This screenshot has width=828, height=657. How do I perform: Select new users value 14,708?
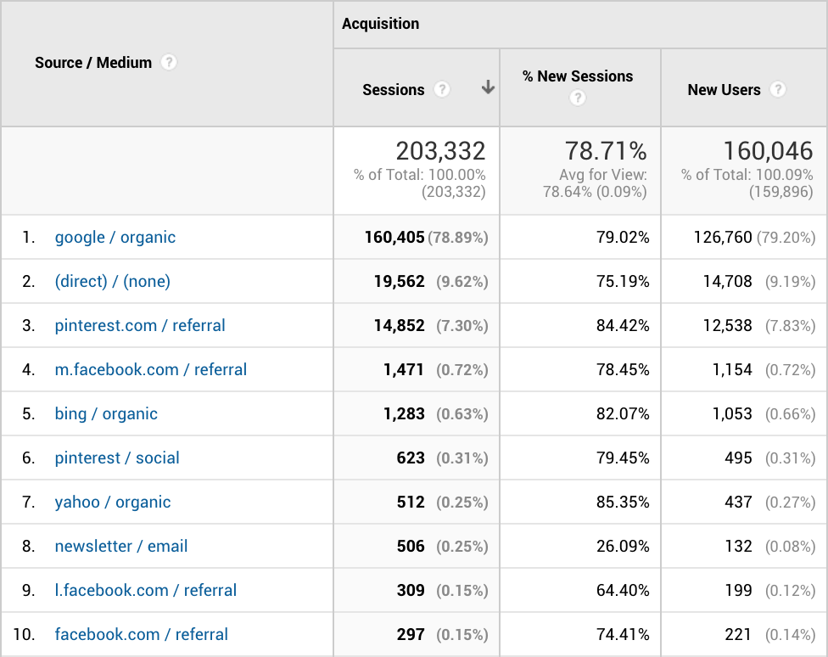coord(728,281)
